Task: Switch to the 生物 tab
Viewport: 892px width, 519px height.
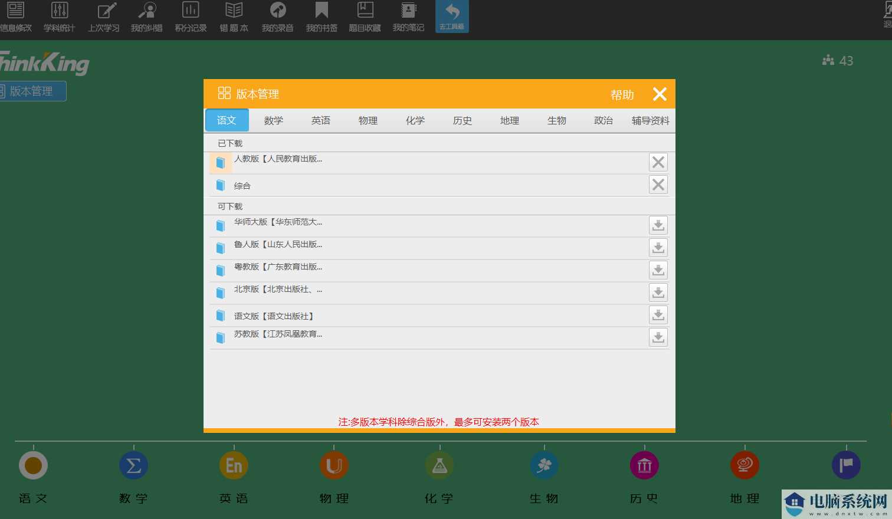Action: [557, 120]
